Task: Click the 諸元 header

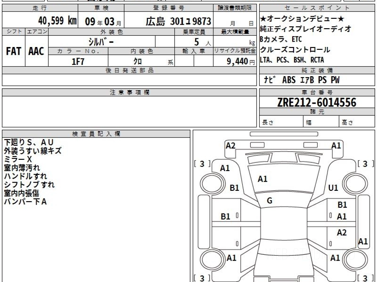Action: pos(317,112)
